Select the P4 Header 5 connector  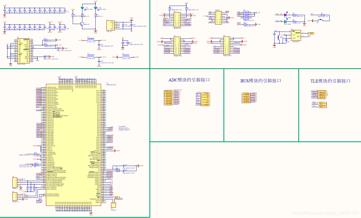tap(15, 183)
